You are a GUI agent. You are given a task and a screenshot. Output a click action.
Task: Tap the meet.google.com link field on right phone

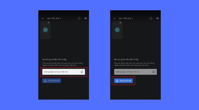click(x=135, y=72)
